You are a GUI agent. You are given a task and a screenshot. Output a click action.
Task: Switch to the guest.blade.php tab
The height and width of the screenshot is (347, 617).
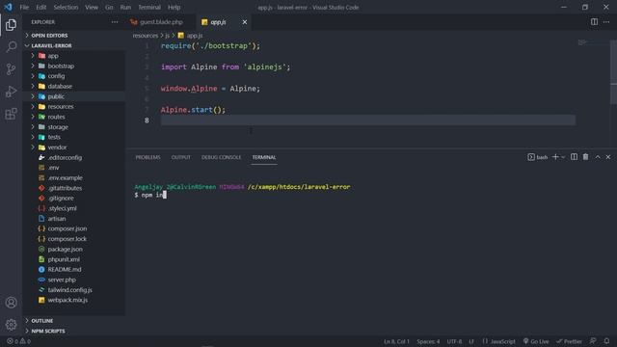pos(161,22)
